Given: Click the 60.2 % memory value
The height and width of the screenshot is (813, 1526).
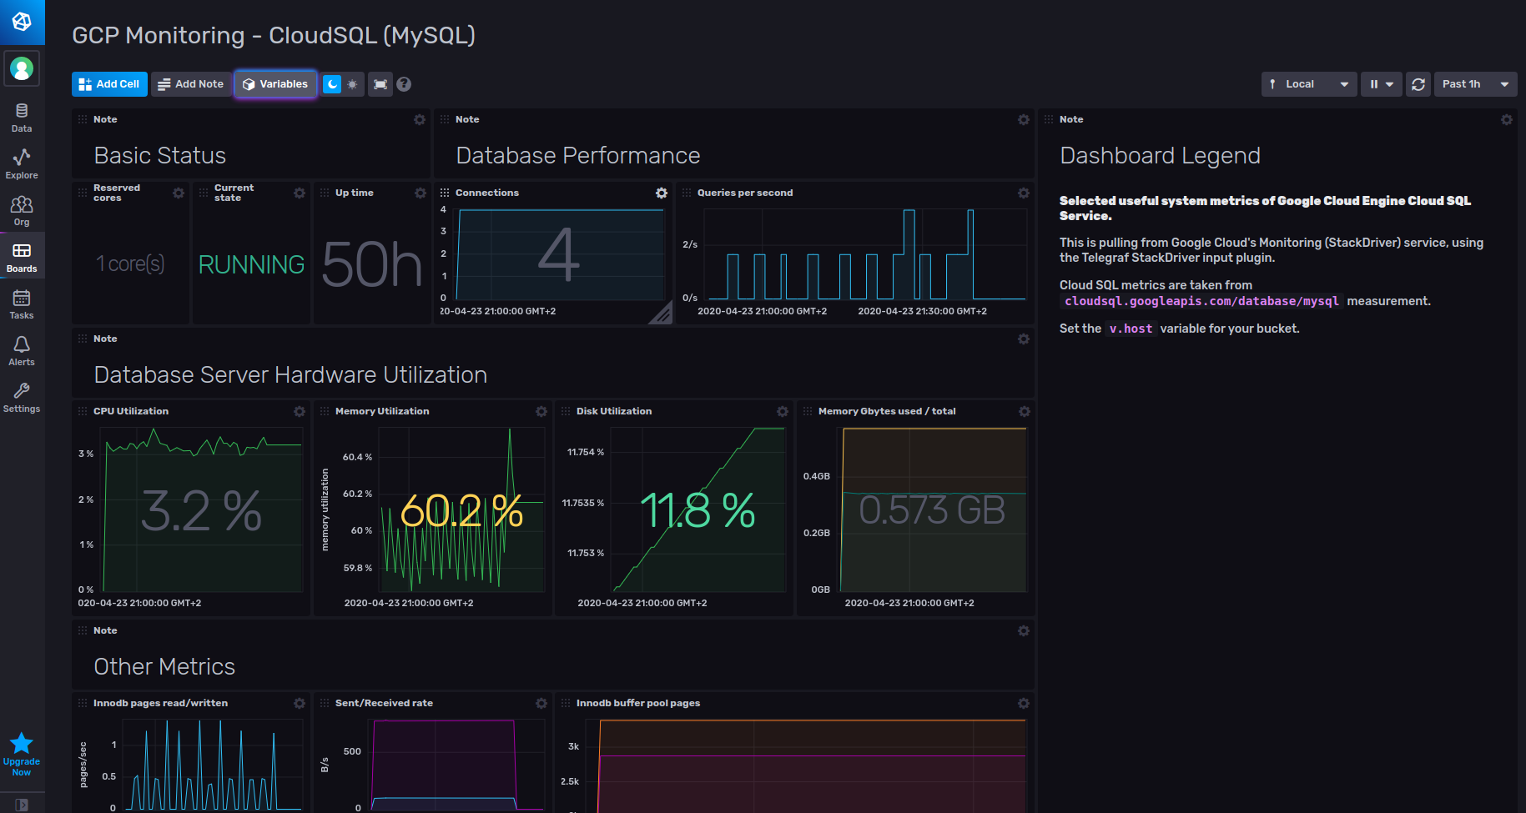Looking at the screenshot, I should pyautogui.click(x=461, y=510).
